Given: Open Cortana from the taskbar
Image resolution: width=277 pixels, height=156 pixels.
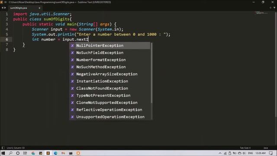Looking at the screenshot, I should tap(18, 153).
